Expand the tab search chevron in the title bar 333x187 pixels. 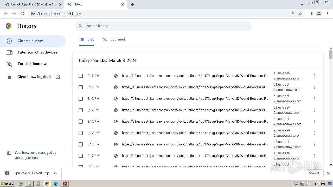[302, 4]
